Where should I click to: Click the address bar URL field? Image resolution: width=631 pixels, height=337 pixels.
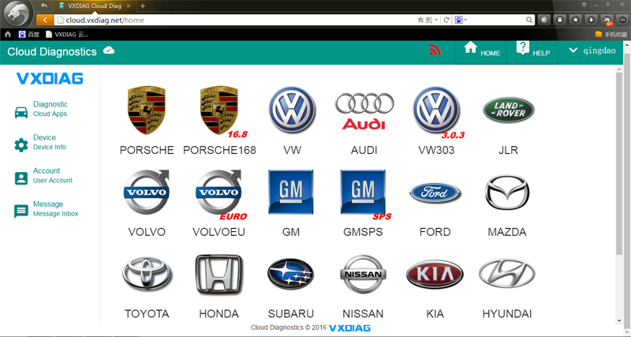235,21
